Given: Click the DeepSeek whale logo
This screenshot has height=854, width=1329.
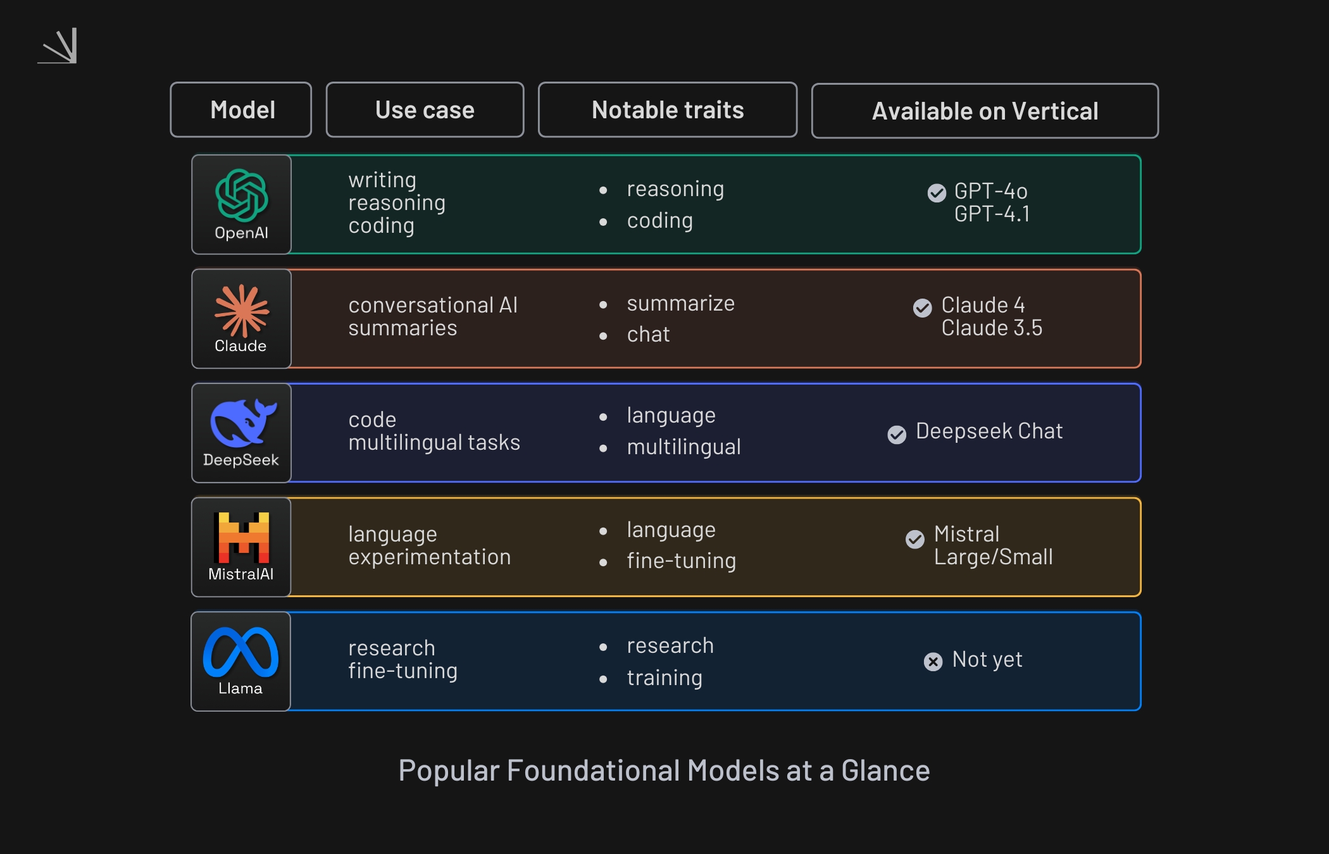Looking at the screenshot, I should click(243, 423).
